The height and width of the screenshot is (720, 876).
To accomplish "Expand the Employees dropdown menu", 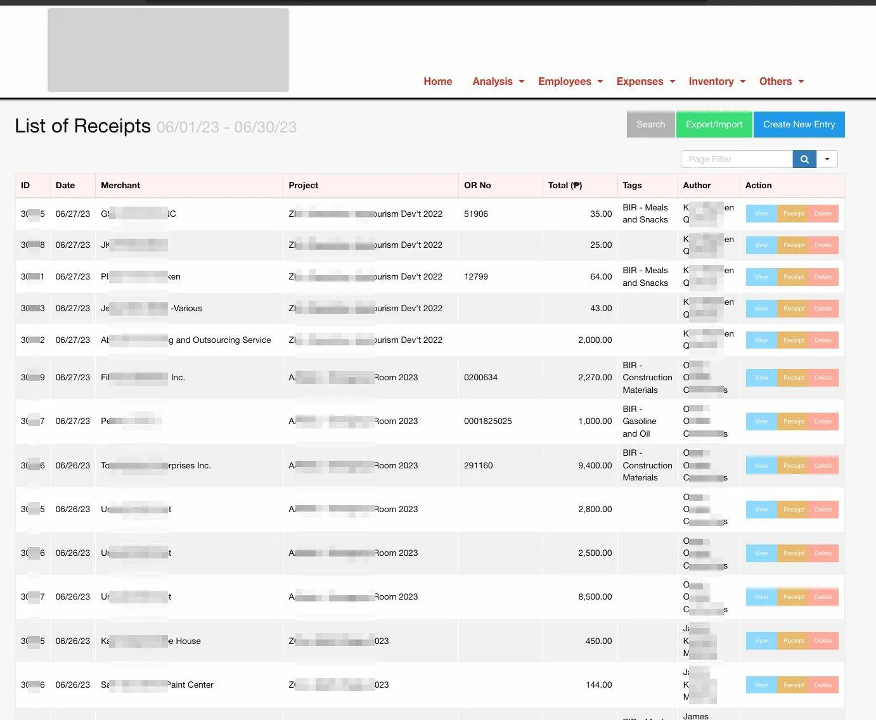I will click(x=570, y=81).
